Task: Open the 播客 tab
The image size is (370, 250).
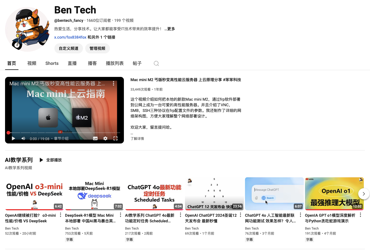Action: pyautogui.click(x=92, y=63)
